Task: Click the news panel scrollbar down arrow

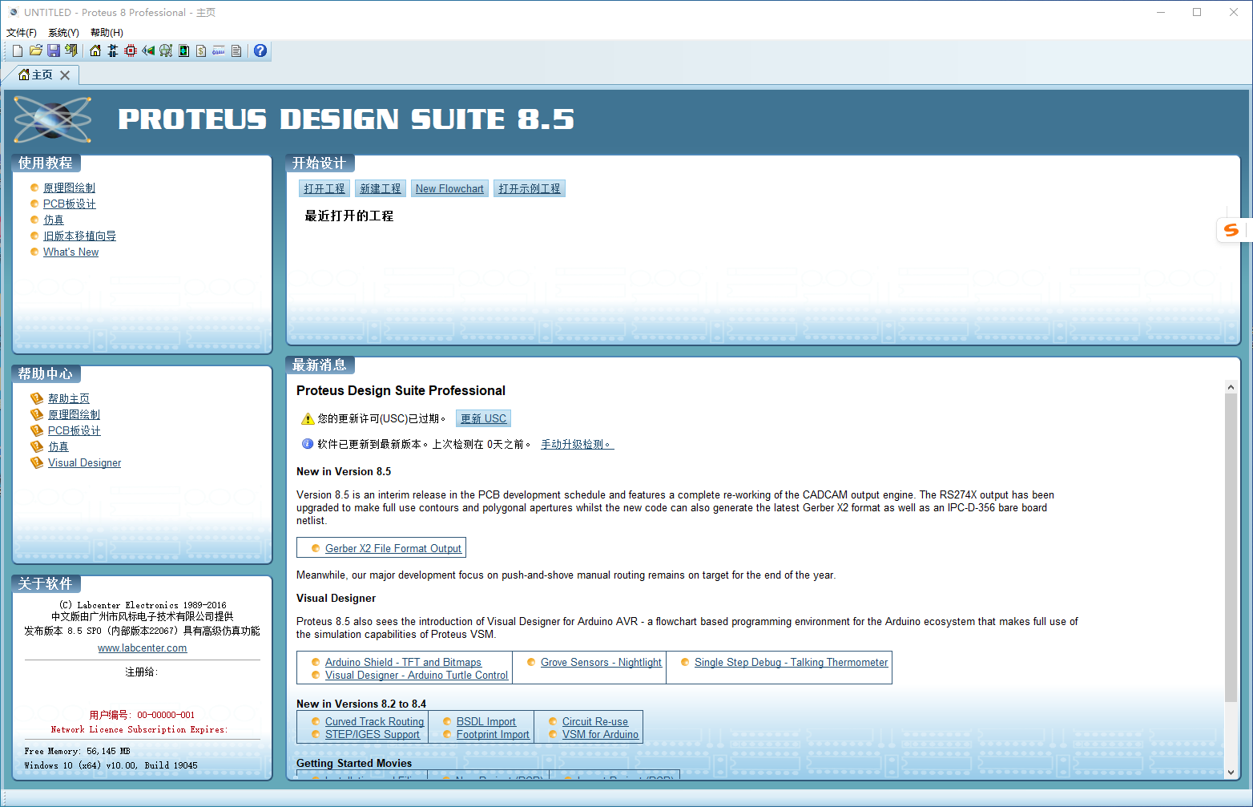Action: pyautogui.click(x=1231, y=773)
